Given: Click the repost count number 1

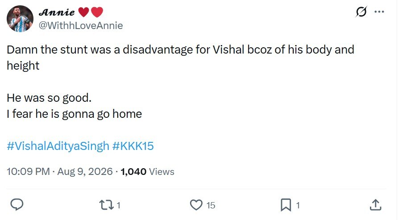Looking at the screenshot, I should [x=119, y=205].
